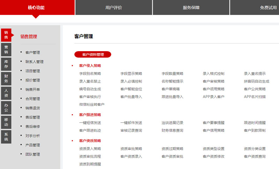Open 联系人管理 in the sales menu
The height and width of the screenshot is (169, 279).
34,62
